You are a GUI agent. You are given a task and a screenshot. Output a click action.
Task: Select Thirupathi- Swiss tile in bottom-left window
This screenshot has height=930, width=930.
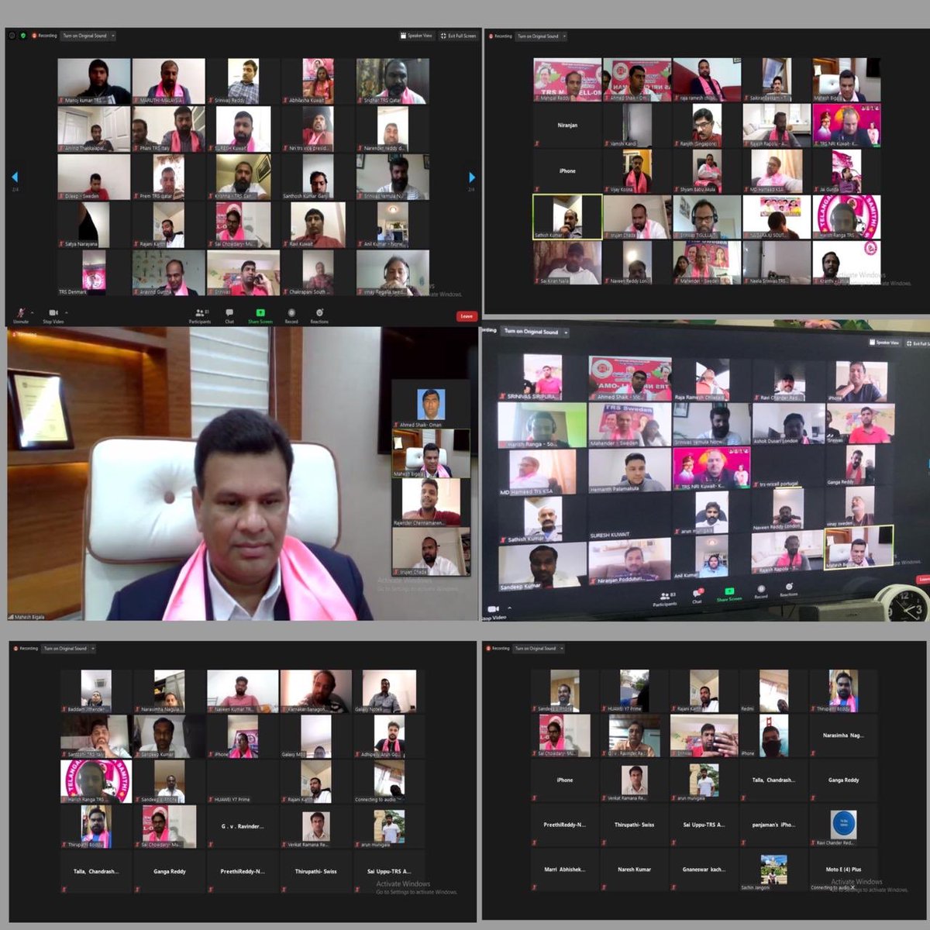(x=316, y=872)
